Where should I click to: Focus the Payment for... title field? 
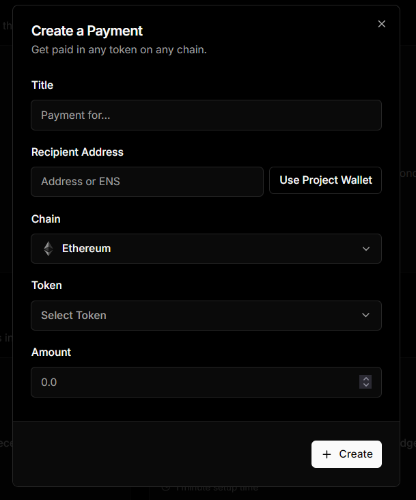pos(206,115)
